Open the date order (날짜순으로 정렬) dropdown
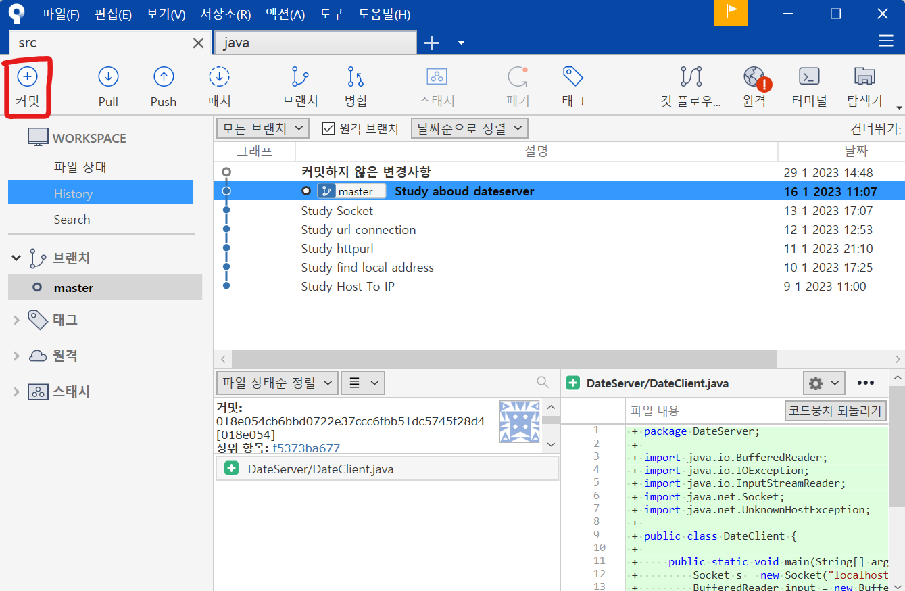The image size is (905, 591). coord(469,128)
